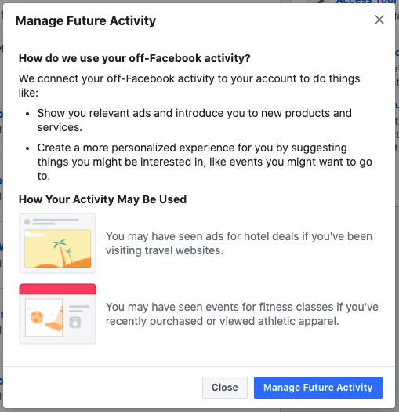Image resolution: width=399 pixels, height=412 pixels.
Task: Click the 'How Your Activity May Be Used' heading
Action: (x=103, y=199)
